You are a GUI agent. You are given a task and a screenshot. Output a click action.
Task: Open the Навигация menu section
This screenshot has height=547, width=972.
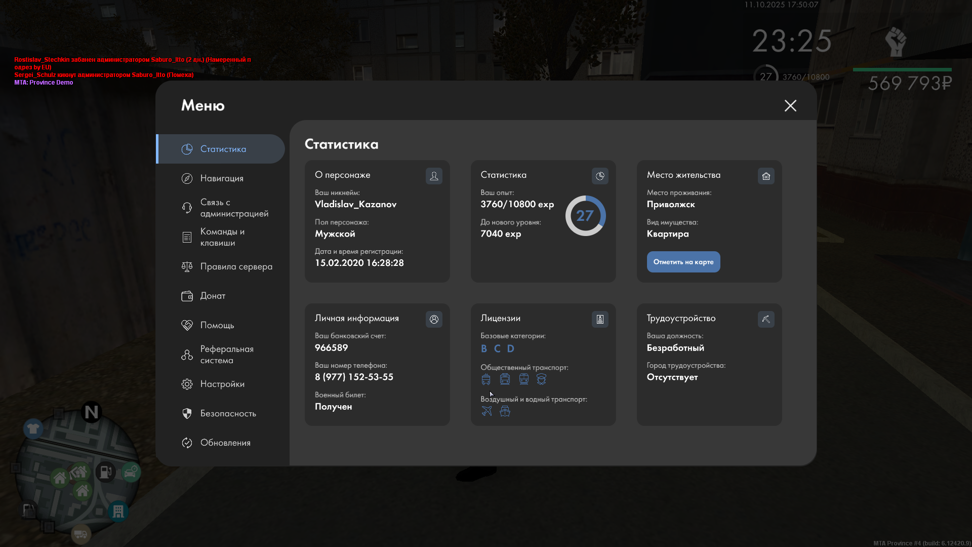point(221,178)
